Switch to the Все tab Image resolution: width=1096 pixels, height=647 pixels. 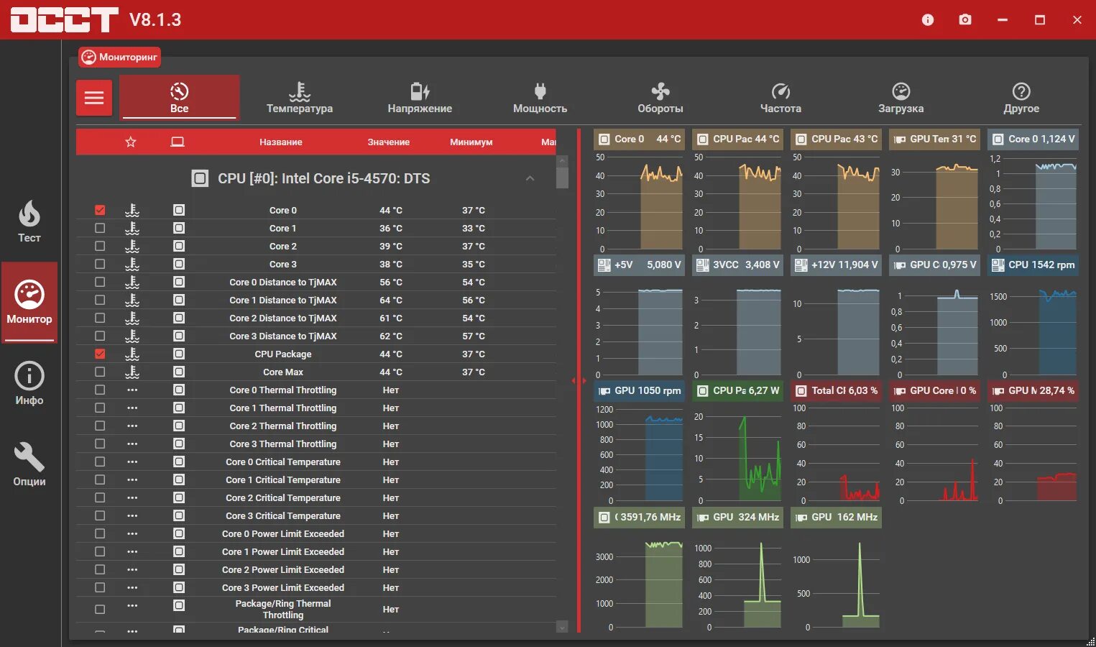tap(179, 97)
